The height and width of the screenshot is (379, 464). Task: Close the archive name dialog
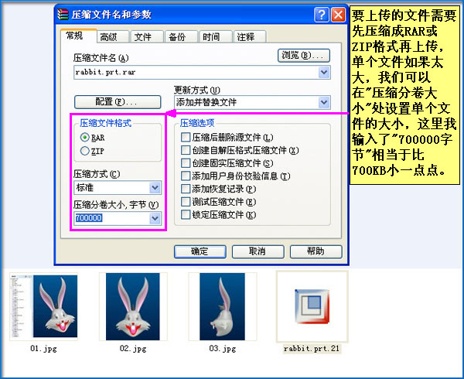click(x=338, y=15)
